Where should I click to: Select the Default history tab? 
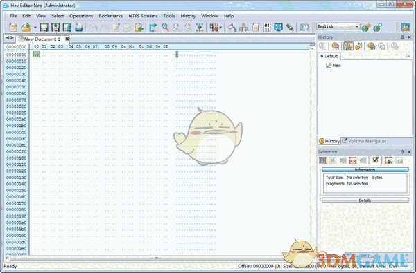coord(329,56)
